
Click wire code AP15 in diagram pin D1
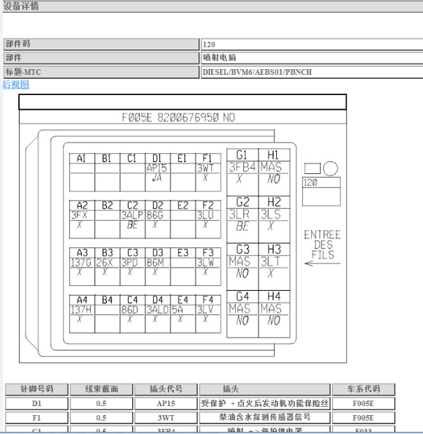tap(157, 168)
